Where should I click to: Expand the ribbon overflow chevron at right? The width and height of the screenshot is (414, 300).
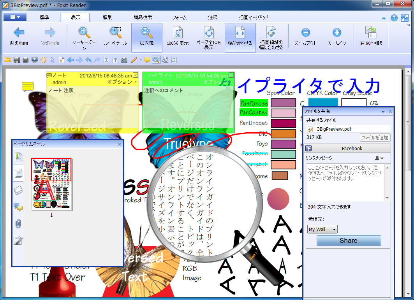pos(409,25)
